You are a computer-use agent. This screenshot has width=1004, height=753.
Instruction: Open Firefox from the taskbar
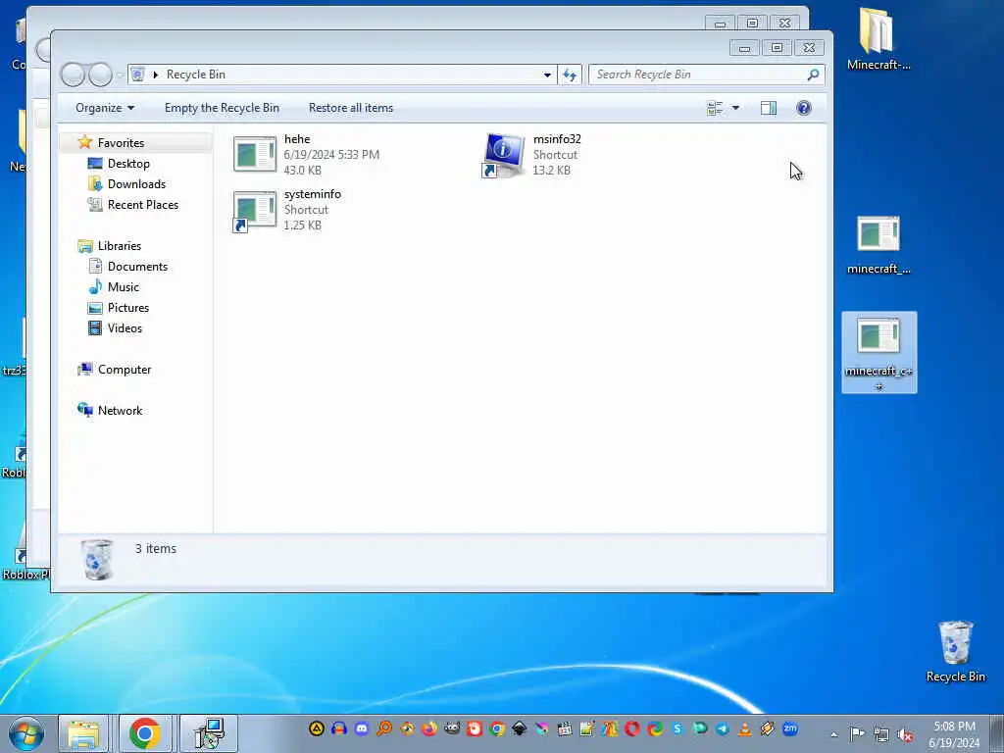point(429,728)
